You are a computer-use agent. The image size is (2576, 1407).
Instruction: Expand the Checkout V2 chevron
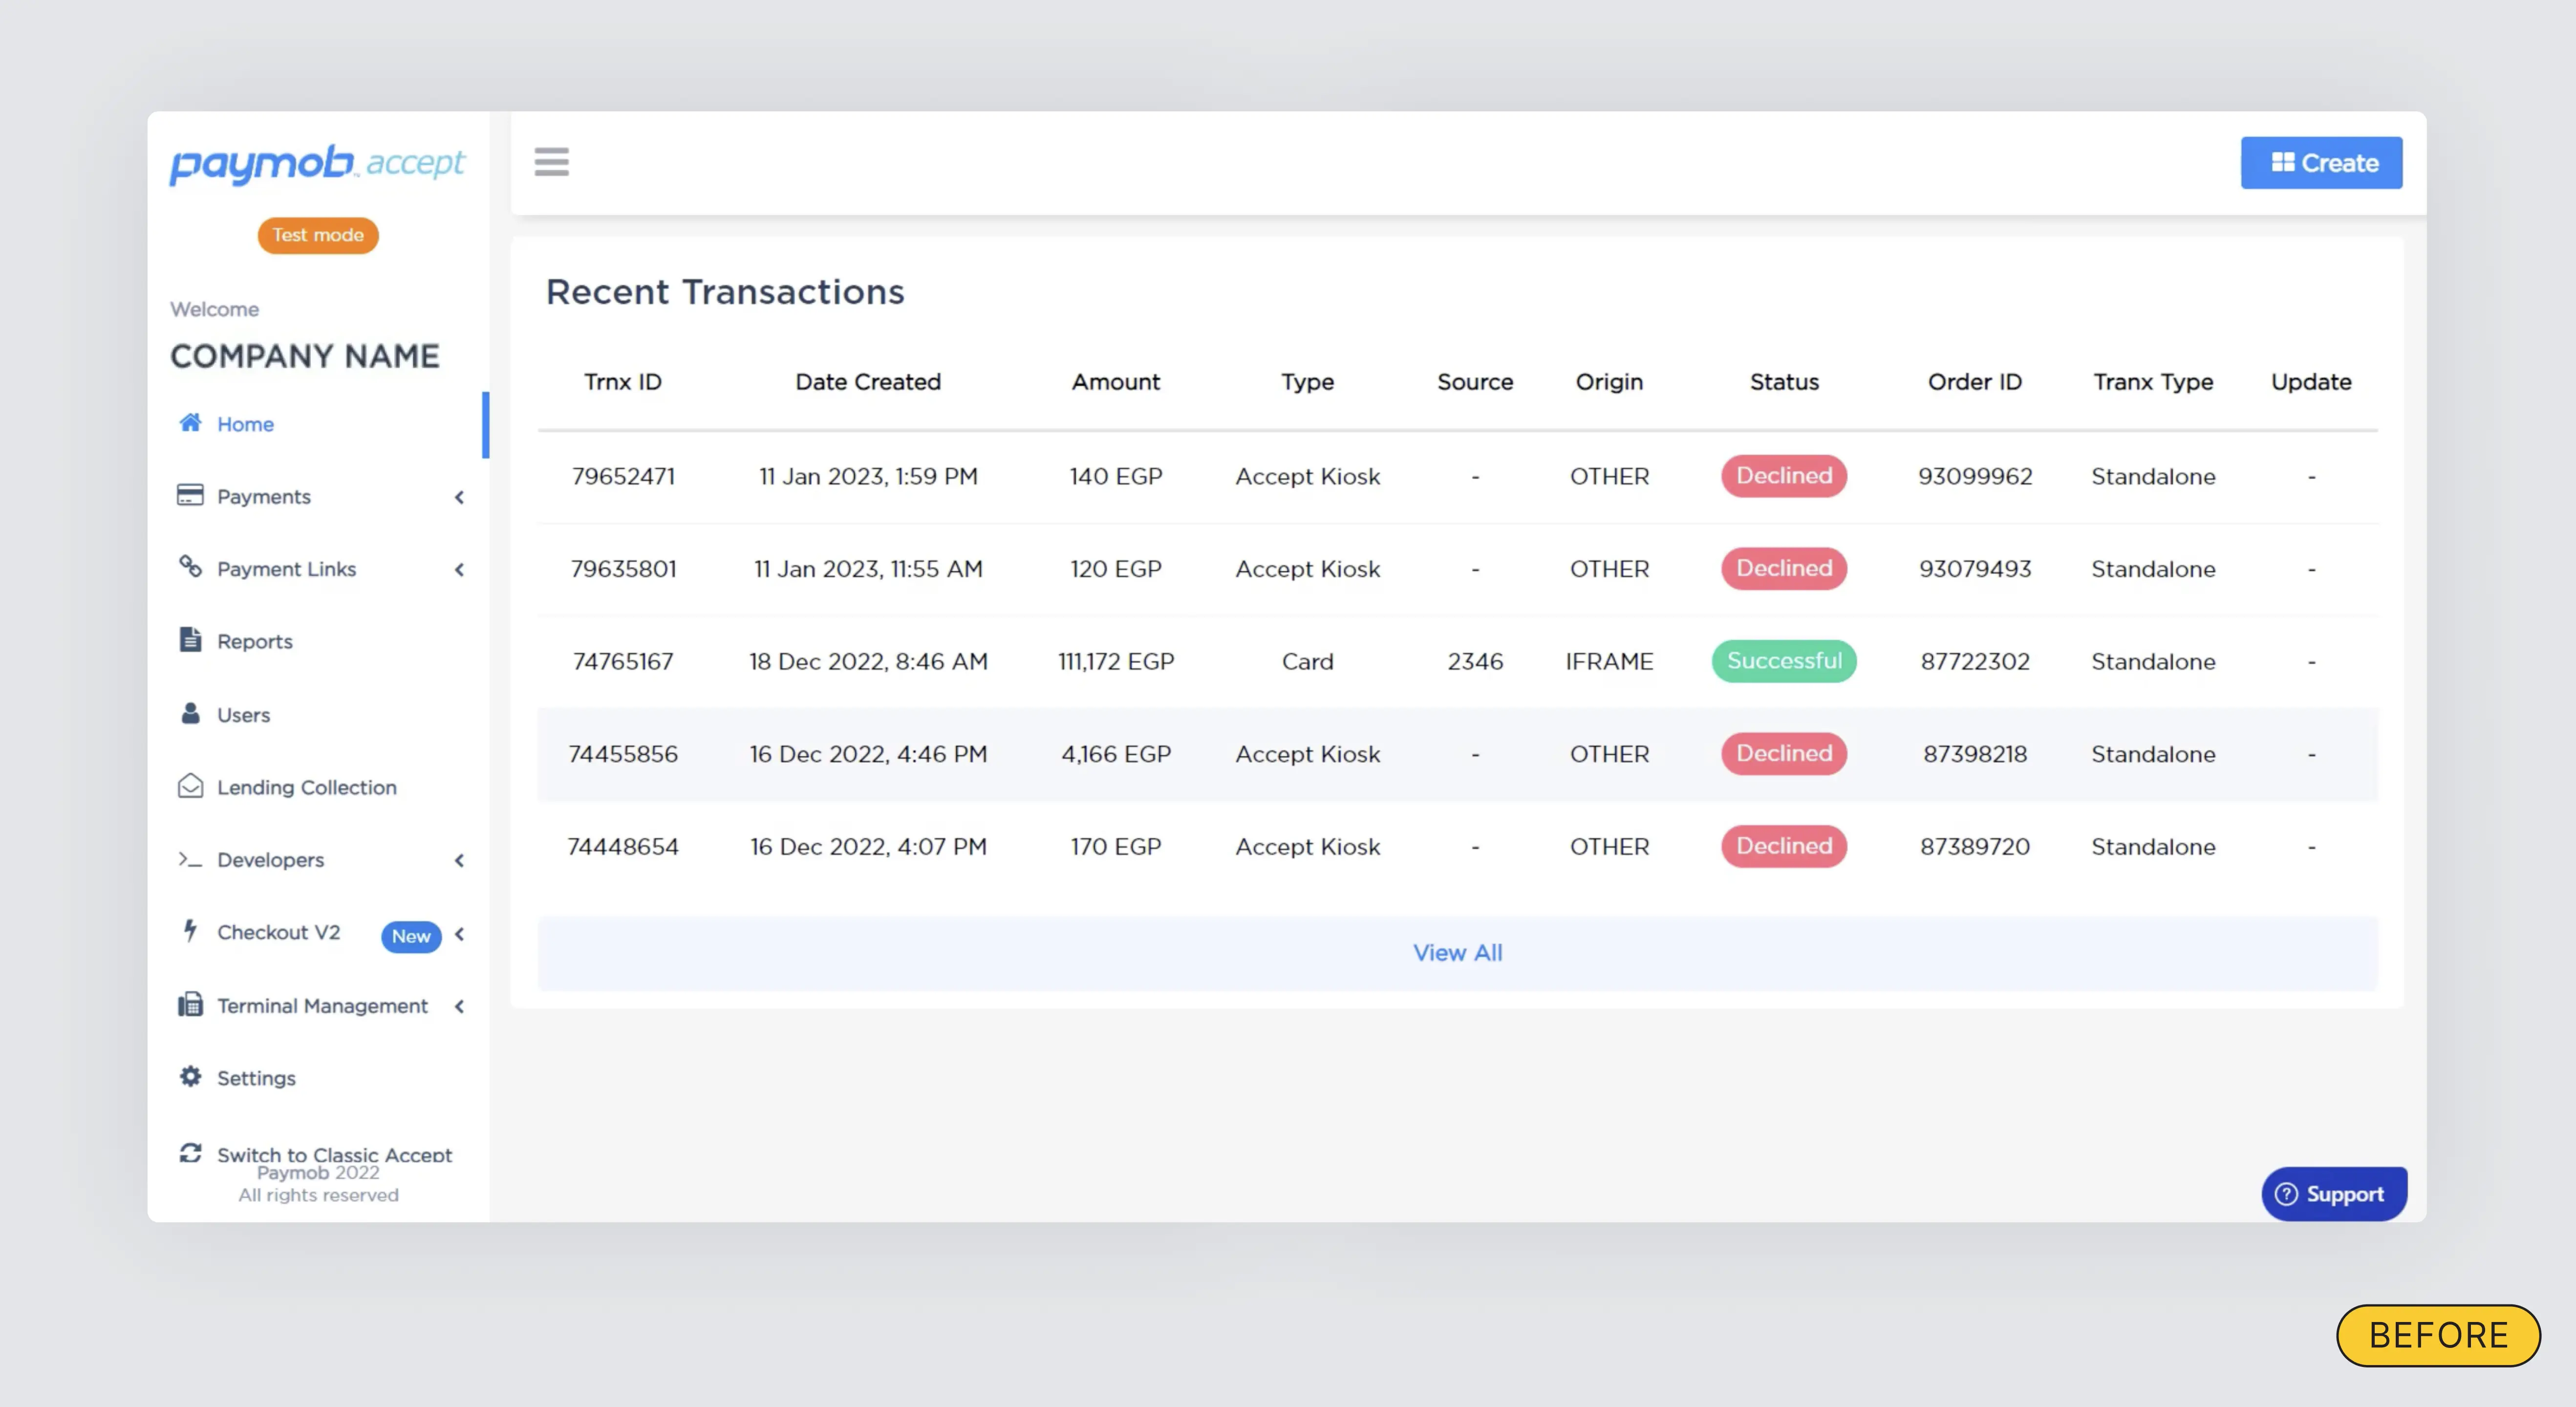click(459, 934)
